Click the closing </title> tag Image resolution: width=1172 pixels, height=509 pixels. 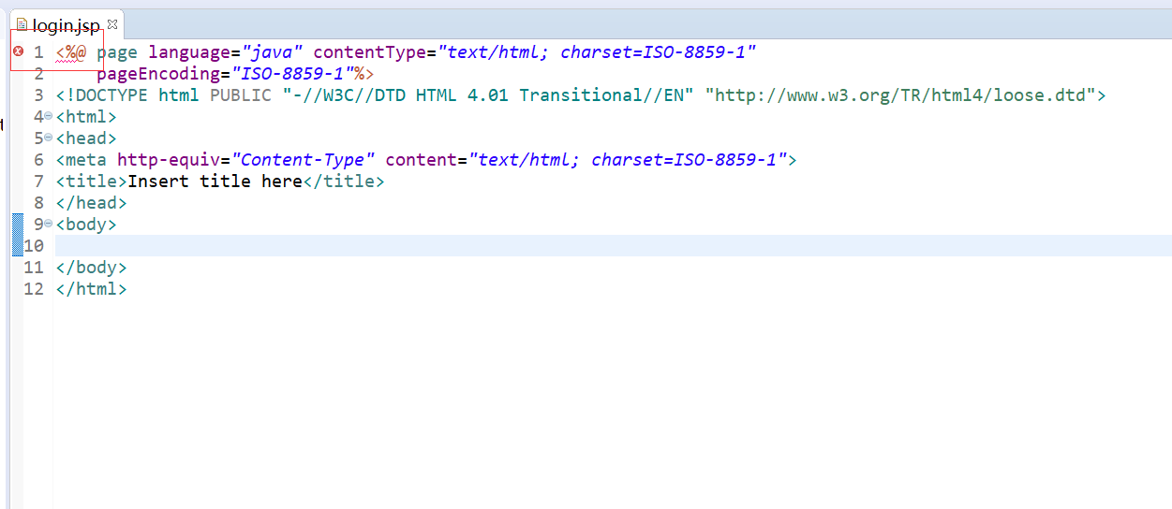(x=344, y=182)
